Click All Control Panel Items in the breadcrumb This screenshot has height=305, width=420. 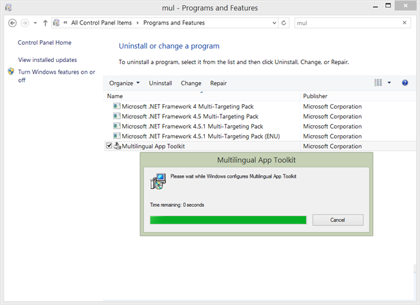[101, 23]
